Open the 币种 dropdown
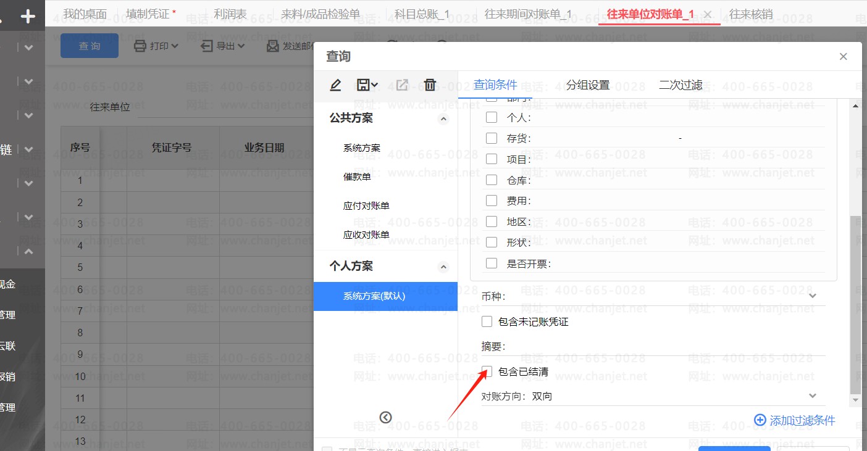This screenshot has height=451, width=867. point(812,296)
